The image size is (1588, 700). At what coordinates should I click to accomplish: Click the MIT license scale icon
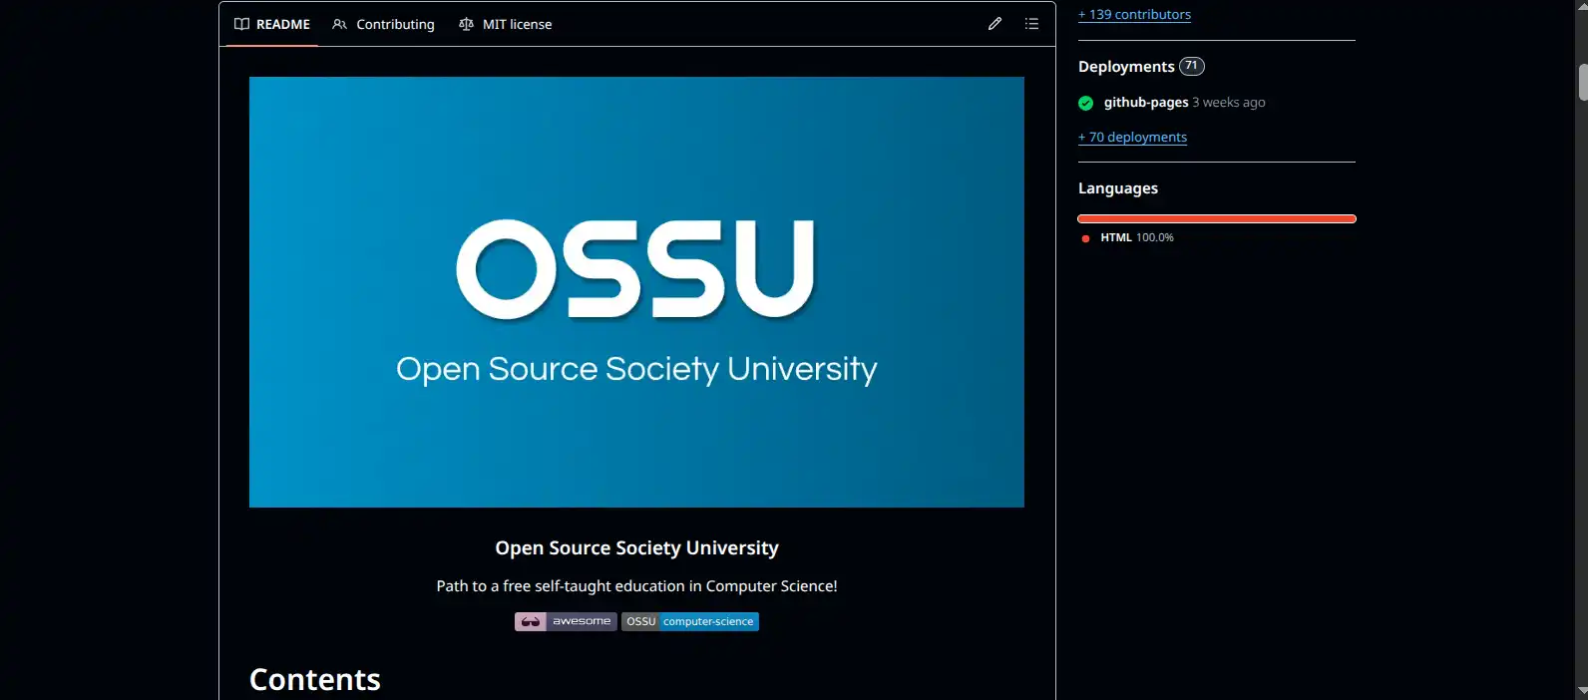click(x=466, y=24)
